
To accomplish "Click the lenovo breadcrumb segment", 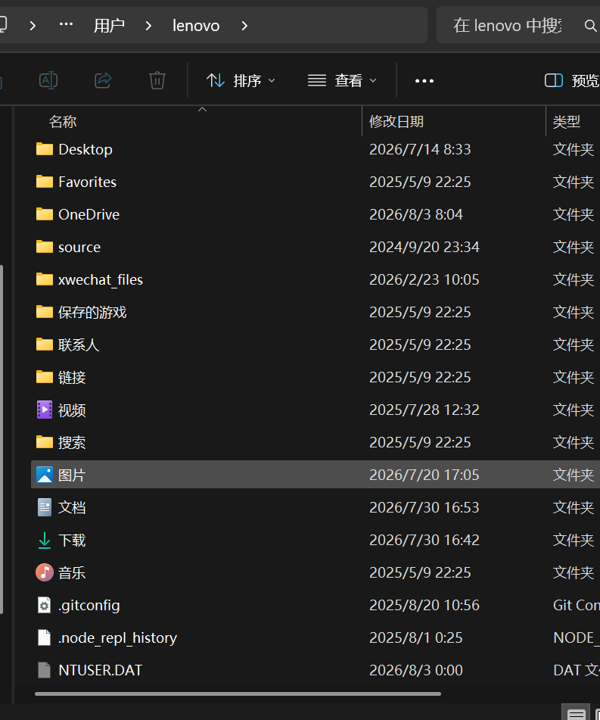I will [196, 26].
